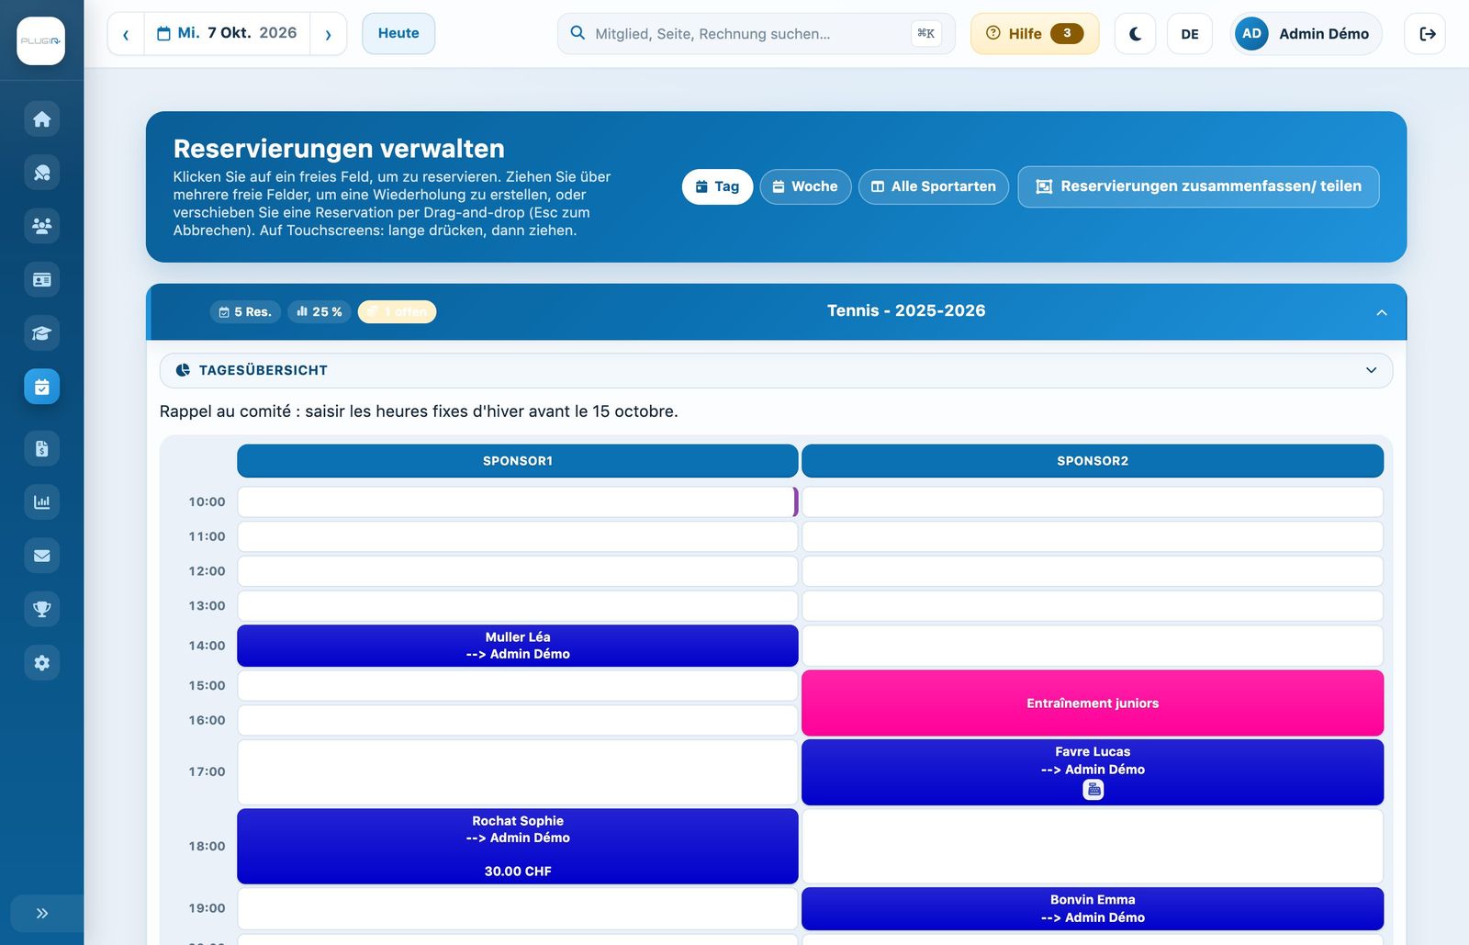Click the 25 % occupancy badge
1469x945 pixels.
tap(320, 312)
